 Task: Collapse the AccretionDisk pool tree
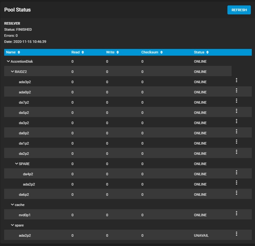point(8,61)
